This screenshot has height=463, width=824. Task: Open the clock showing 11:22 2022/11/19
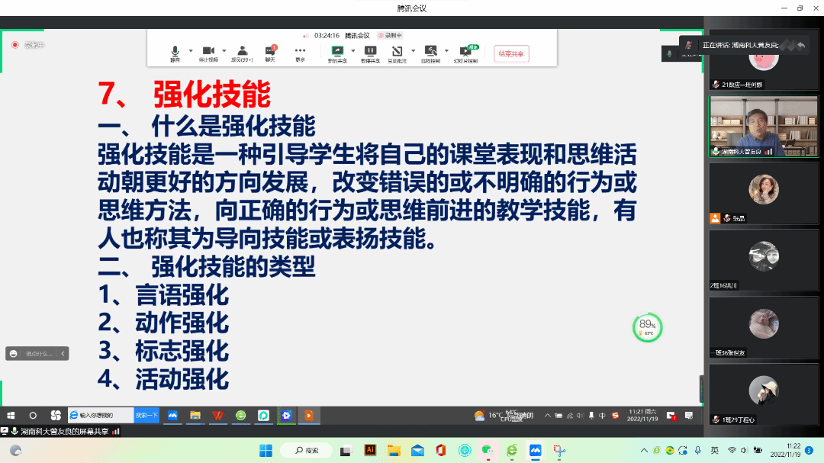pyautogui.click(x=786, y=450)
